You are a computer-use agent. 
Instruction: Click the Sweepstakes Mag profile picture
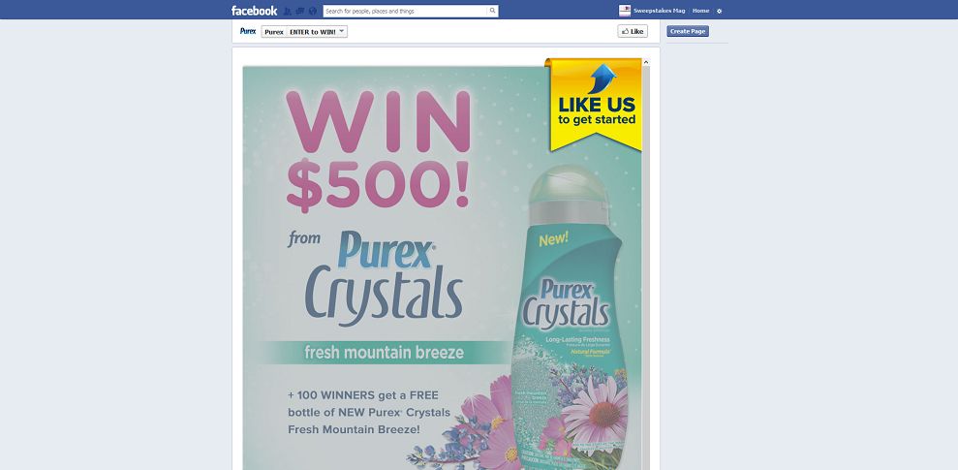[625, 11]
